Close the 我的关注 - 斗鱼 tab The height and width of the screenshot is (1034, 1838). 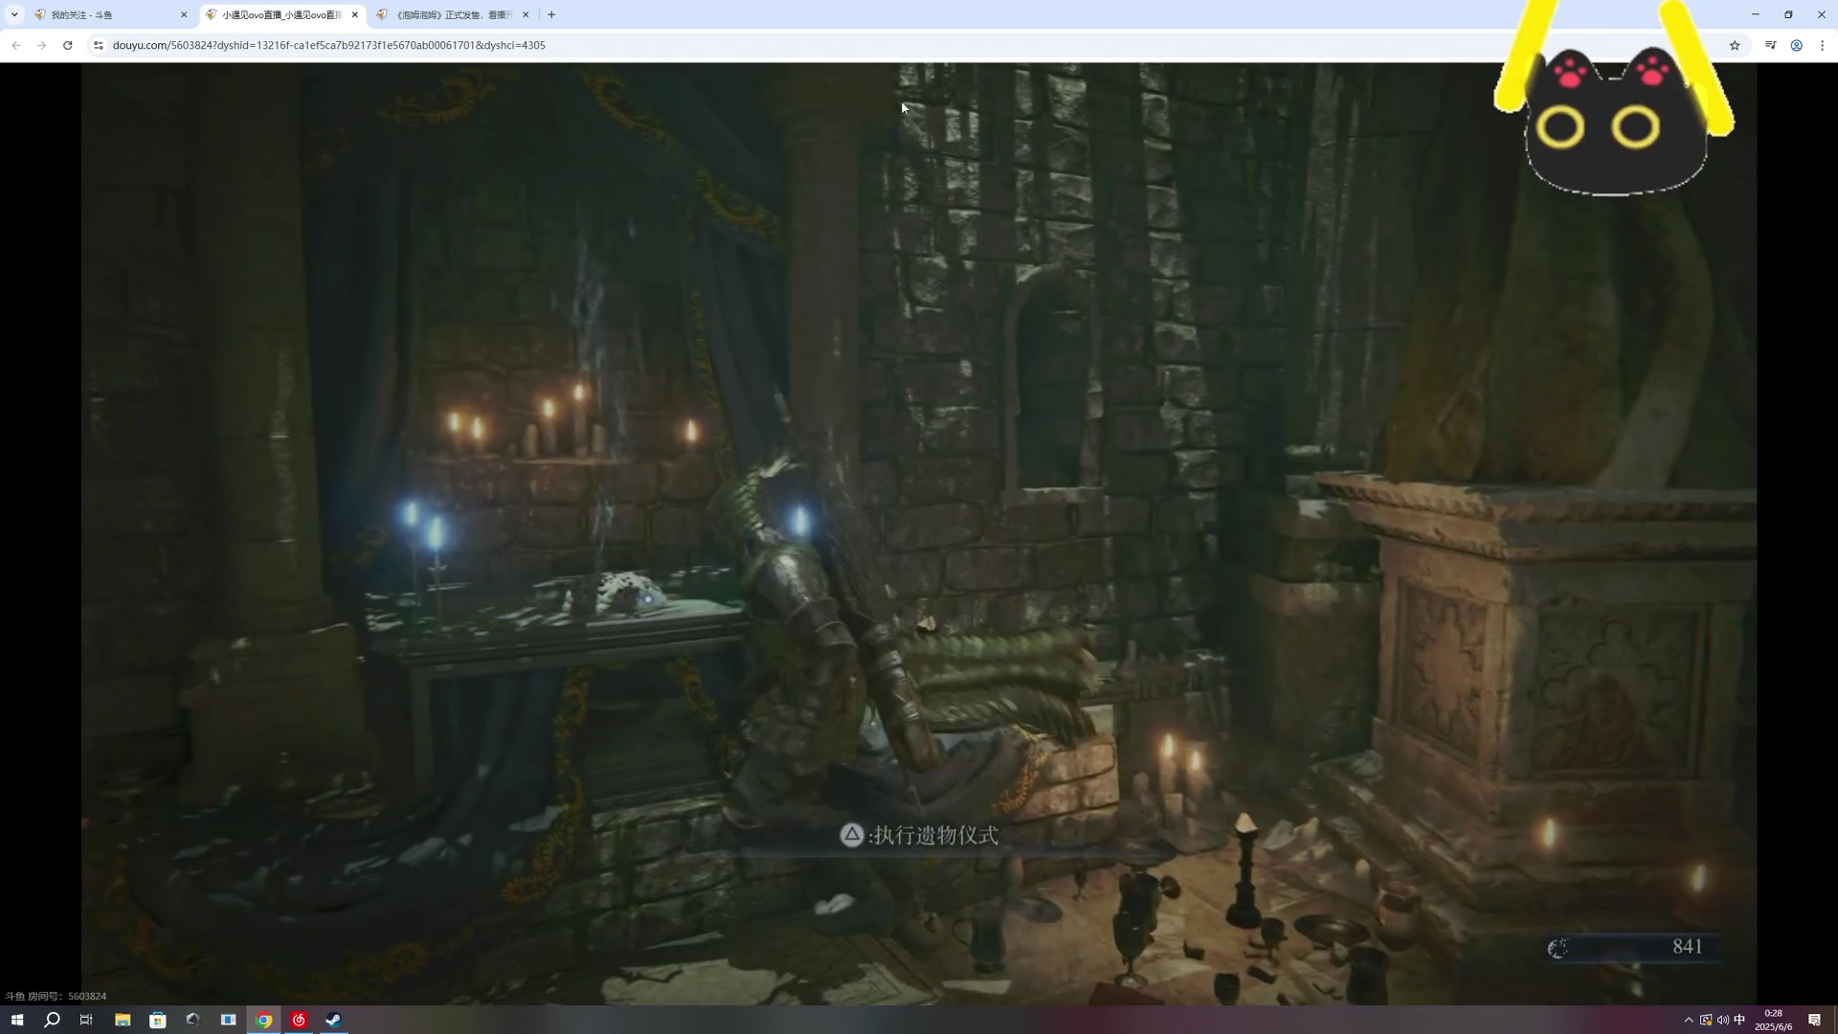[x=184, y=14]
